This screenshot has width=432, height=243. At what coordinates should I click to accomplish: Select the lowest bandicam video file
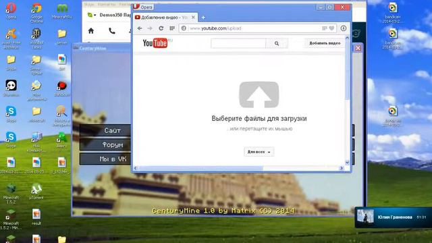point(393,116)
